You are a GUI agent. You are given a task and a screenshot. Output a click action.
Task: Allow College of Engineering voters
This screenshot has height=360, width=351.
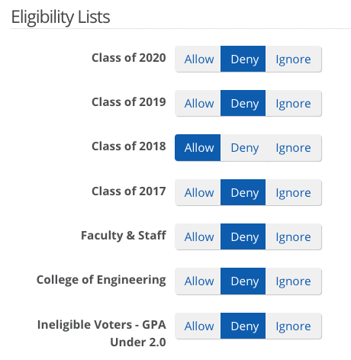(x=198, y=281)
